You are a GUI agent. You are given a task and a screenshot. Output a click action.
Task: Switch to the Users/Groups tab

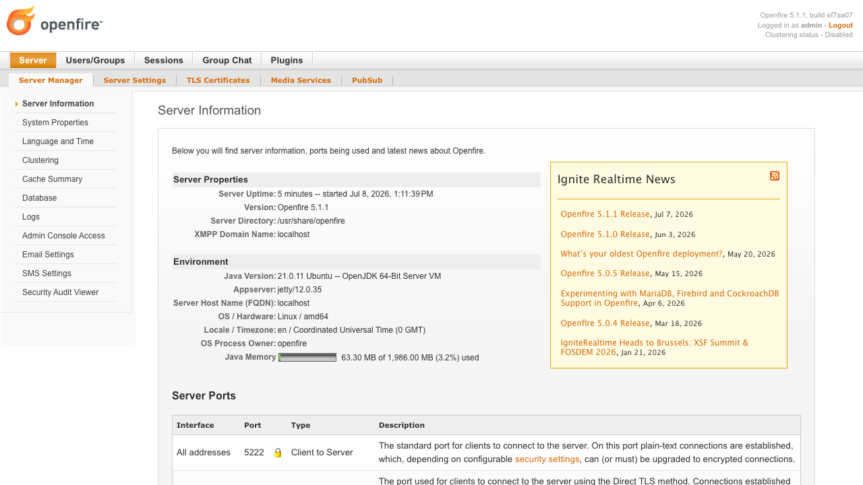click(x=95, y=60)
